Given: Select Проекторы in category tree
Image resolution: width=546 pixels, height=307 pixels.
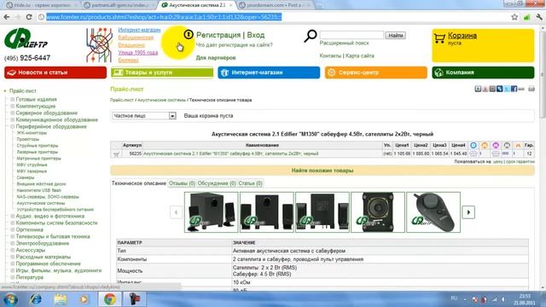Looking at the screenshot, I should 28,139.
